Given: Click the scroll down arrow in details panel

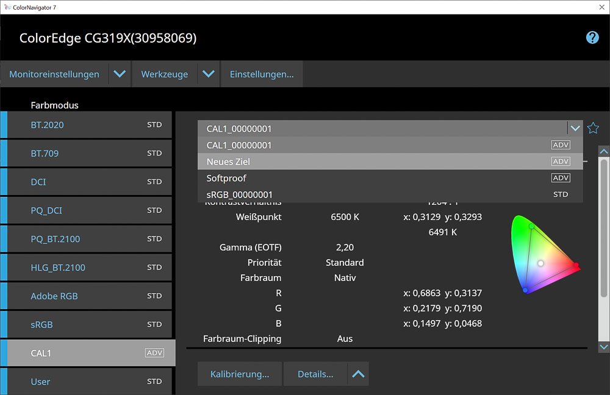Looking at the screenshot, I should coord(604,347).
